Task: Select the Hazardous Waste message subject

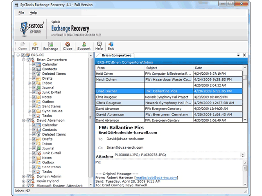Action: pyautogui.click(x=168, y=80)
